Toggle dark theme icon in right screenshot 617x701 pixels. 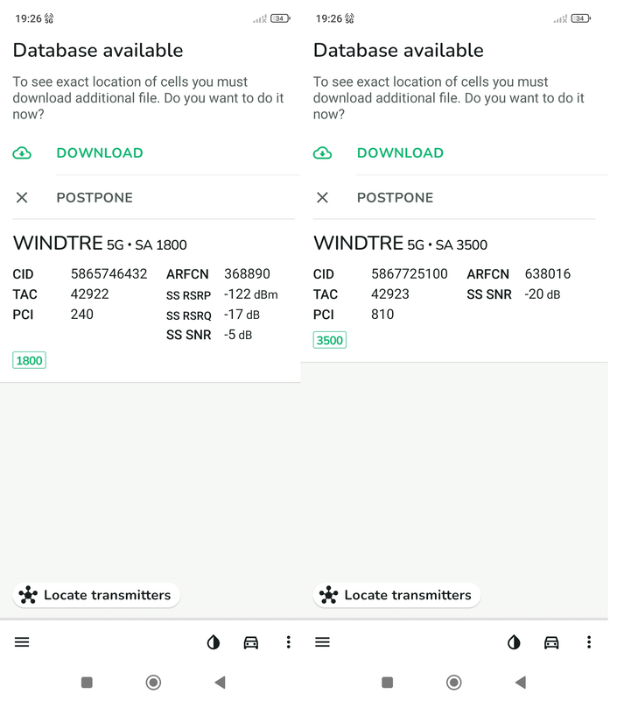514,642
